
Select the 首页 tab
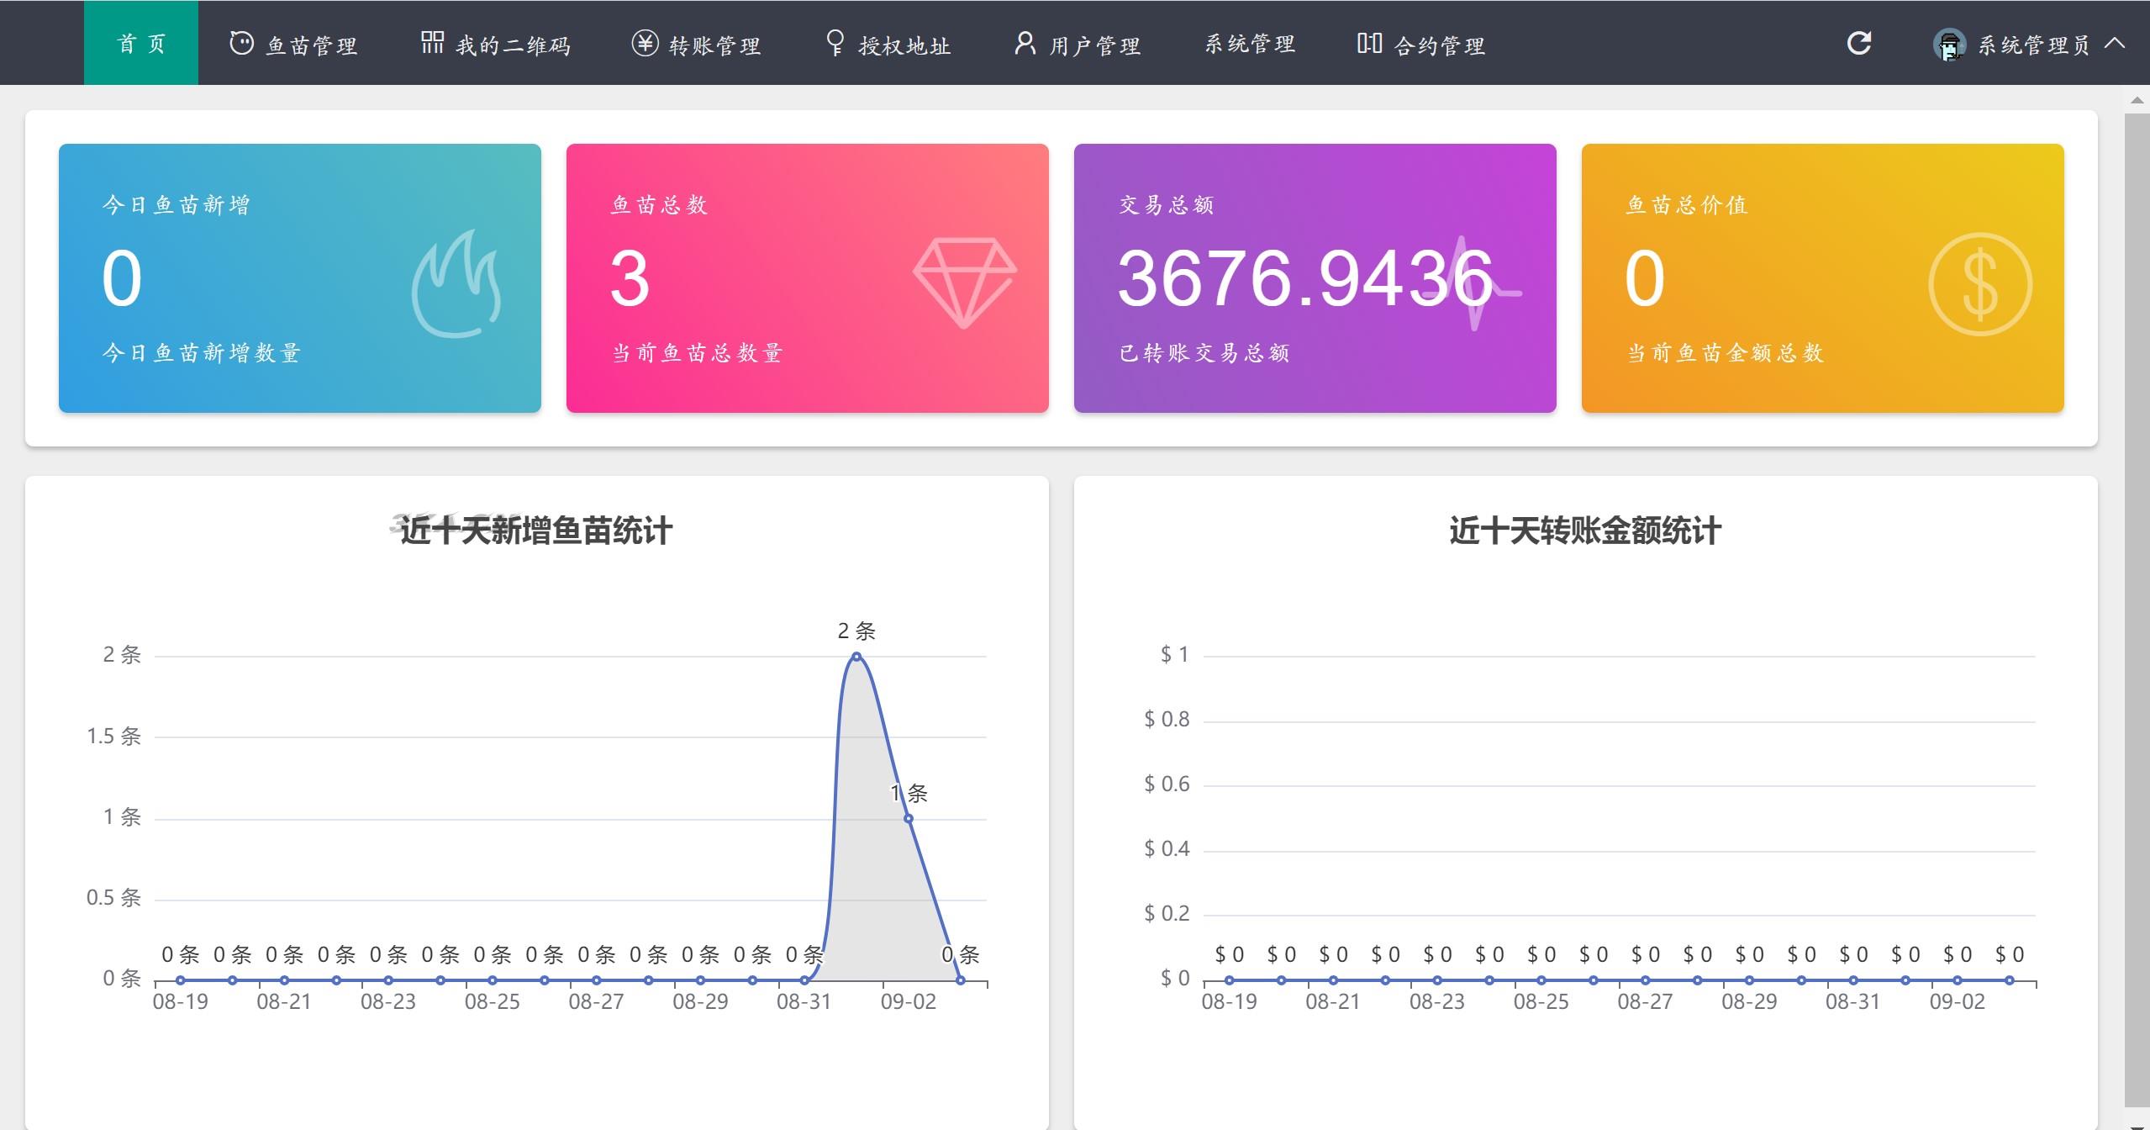(141, 44)
